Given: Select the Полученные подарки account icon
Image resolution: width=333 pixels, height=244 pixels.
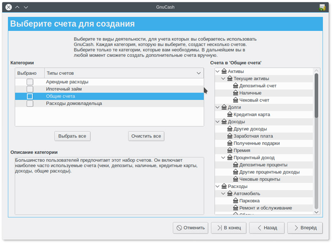Looking at the screenshot, I should (230, 143).
